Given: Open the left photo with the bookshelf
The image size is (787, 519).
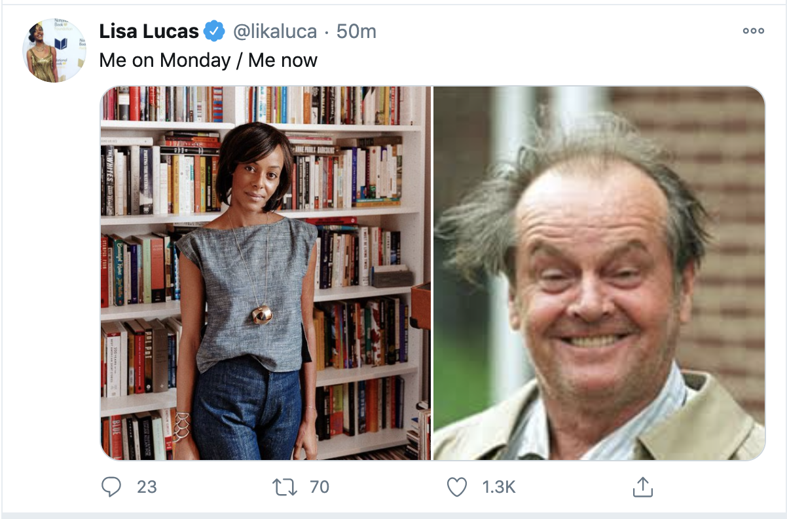Looking at the screenshot, I should (266, 273).
